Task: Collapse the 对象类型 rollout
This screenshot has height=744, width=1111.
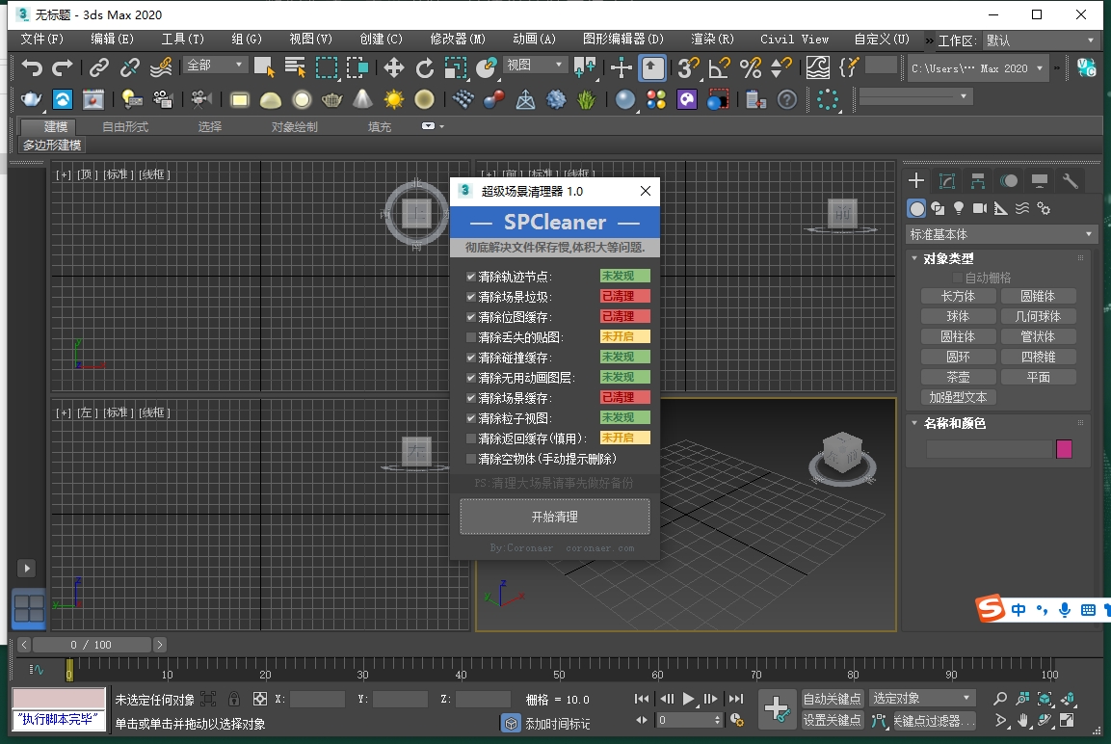Action: click(x=948, y=258)
